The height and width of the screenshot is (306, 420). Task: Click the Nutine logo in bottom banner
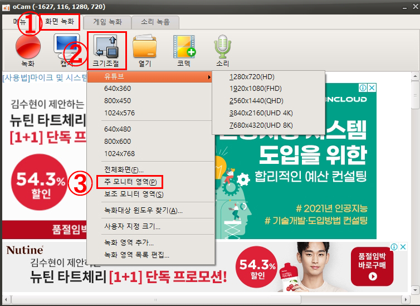25,250
